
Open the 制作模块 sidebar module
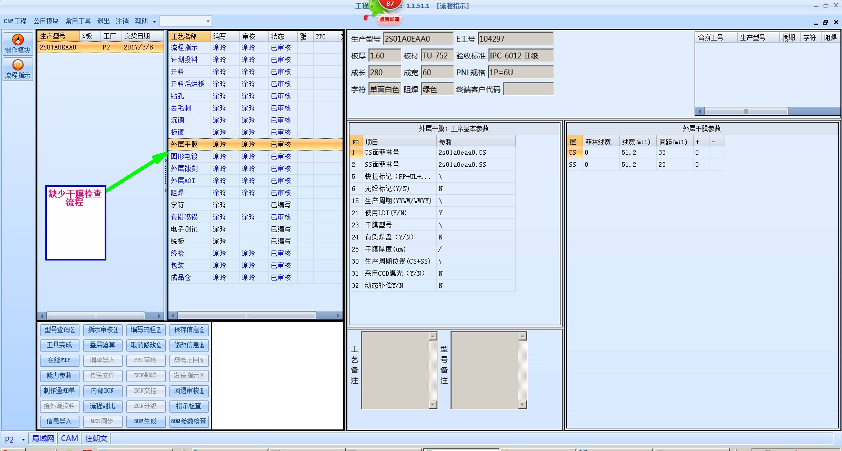point(18,44)
